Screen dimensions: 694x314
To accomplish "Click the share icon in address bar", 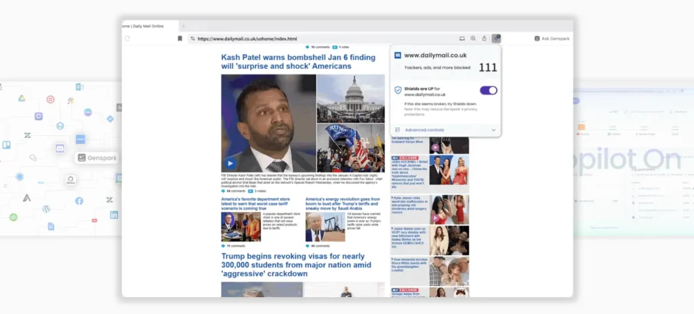I will click(x=484, y=39).
